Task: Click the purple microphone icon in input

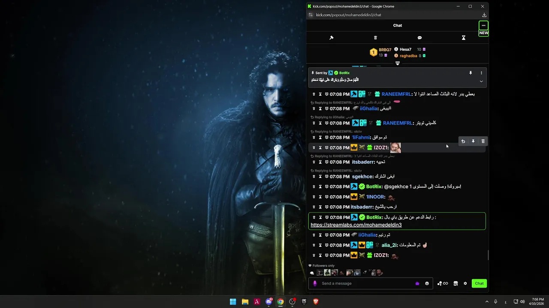Action: click(x=315, y=284)
